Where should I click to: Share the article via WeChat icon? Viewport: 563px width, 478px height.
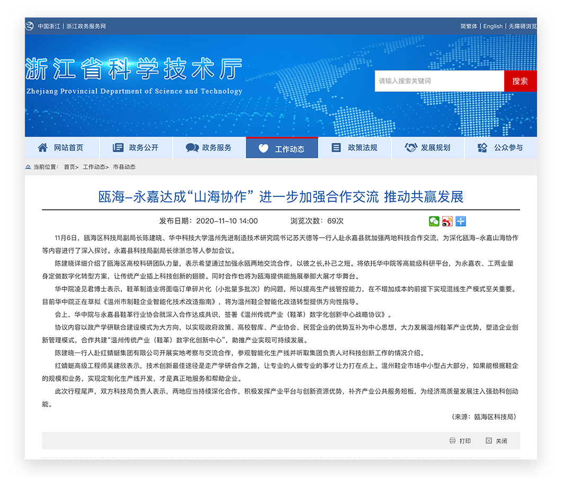pos(434,221)
